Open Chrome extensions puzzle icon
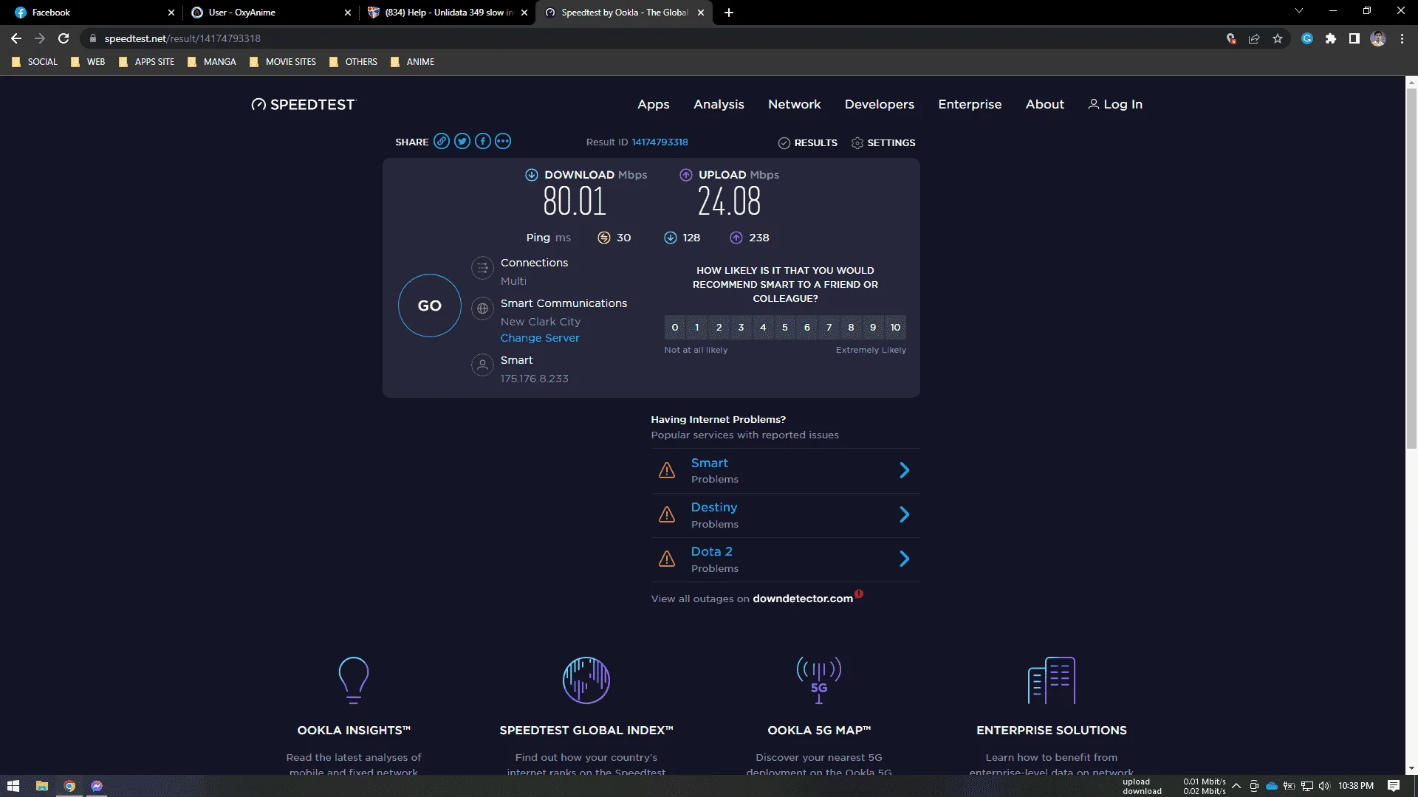Image resolution: width=1418 pixels, height=797 pixels. point(1331,38)
